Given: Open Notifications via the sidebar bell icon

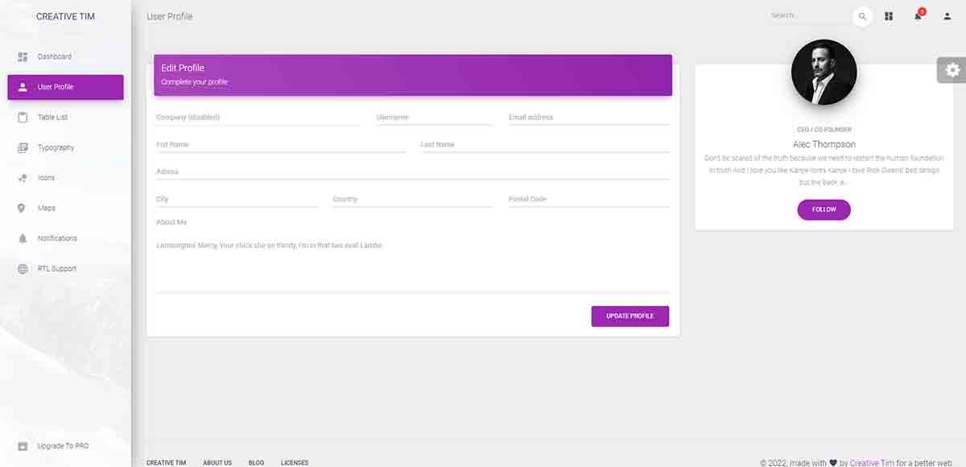Looking at the screenshot, I should click(22, 238).
